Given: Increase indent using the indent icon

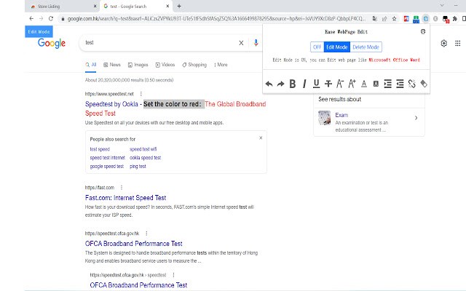Looking at the screenshot, I should 388,84.
